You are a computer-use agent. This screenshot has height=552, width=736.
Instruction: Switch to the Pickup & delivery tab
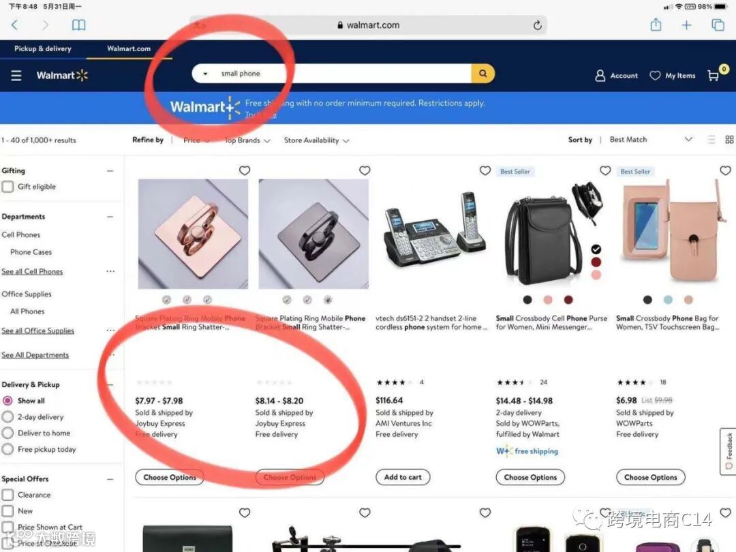coord(43,49)
